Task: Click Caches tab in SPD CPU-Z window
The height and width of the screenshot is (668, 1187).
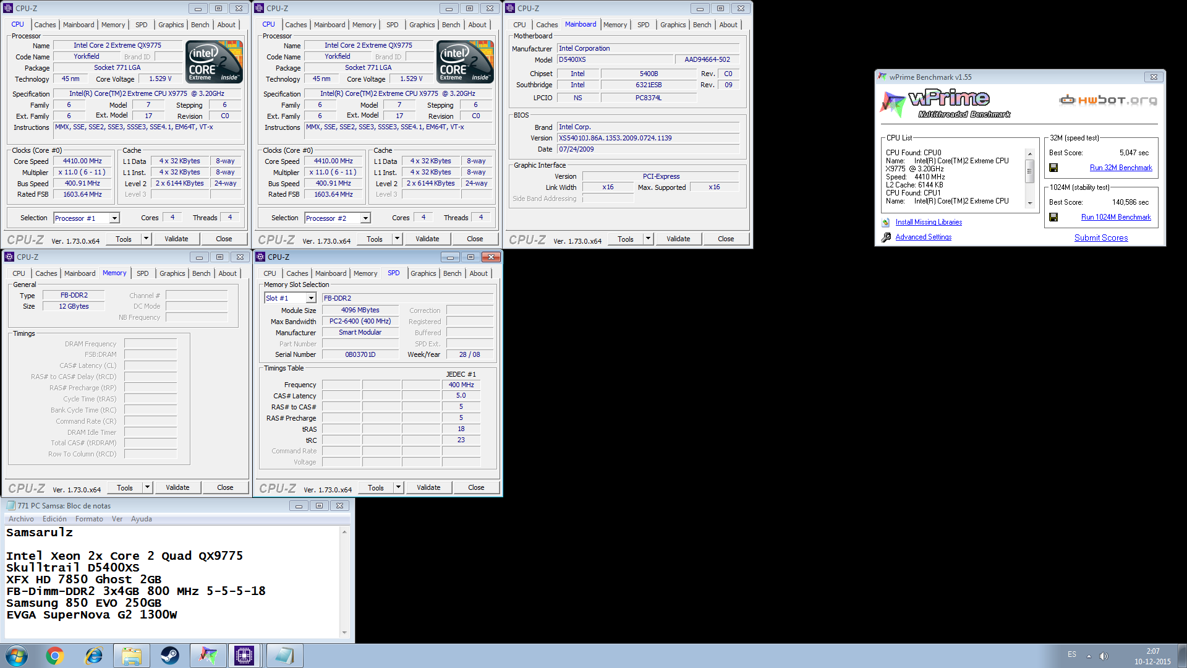Action: (x=297, y=273)
